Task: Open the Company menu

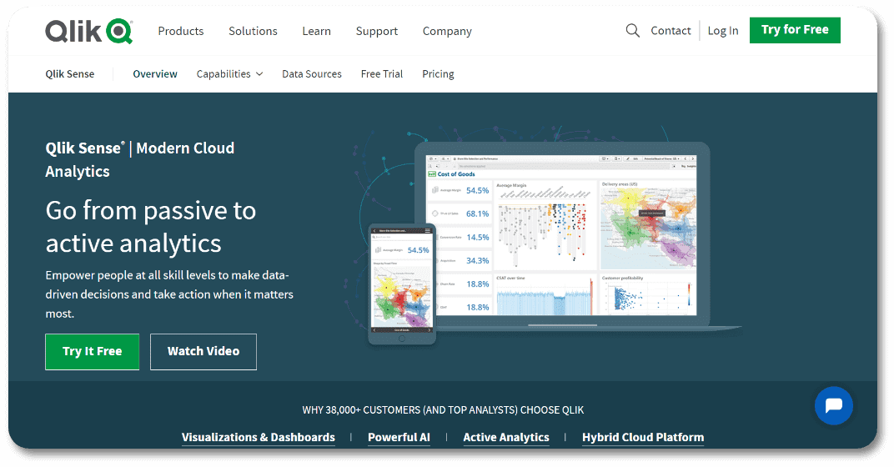Action: 447,31
